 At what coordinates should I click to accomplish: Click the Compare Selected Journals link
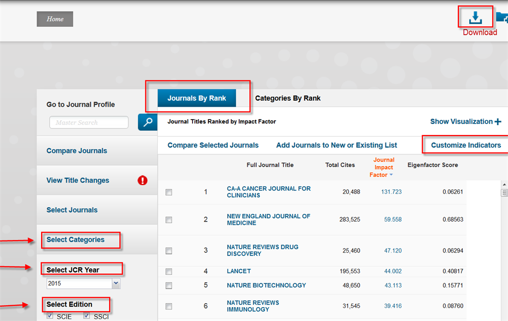[x=213, y=145]
